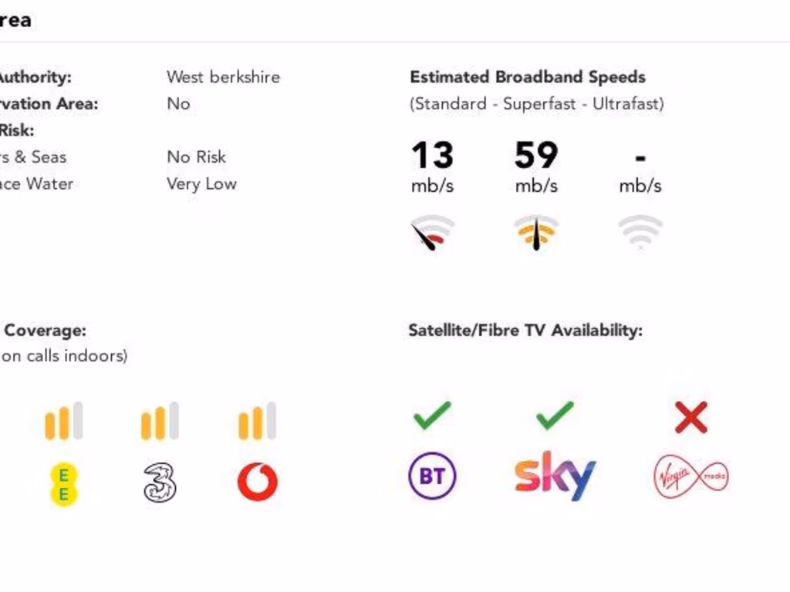Click the signal bars above EE
This screenshot has height=592, width=790.
click(64, 421)
